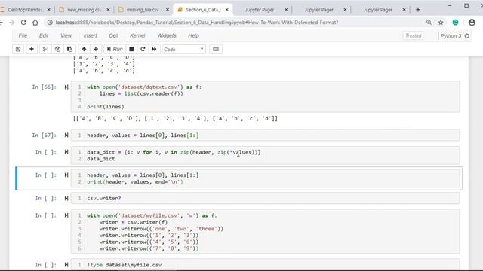Go forward in browser history
The width and height of the screenshot is (483, 271).
point(12,23)
